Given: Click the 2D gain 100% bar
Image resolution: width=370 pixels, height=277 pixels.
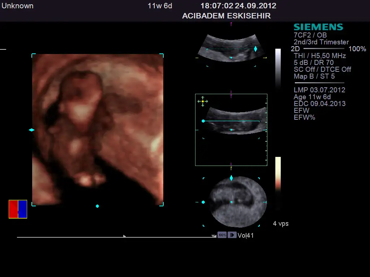Looking at the screenshot, I should pos(323,49).
